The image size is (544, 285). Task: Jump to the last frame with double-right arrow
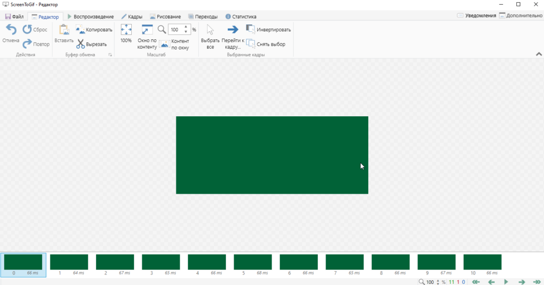[x=537, y=282]
